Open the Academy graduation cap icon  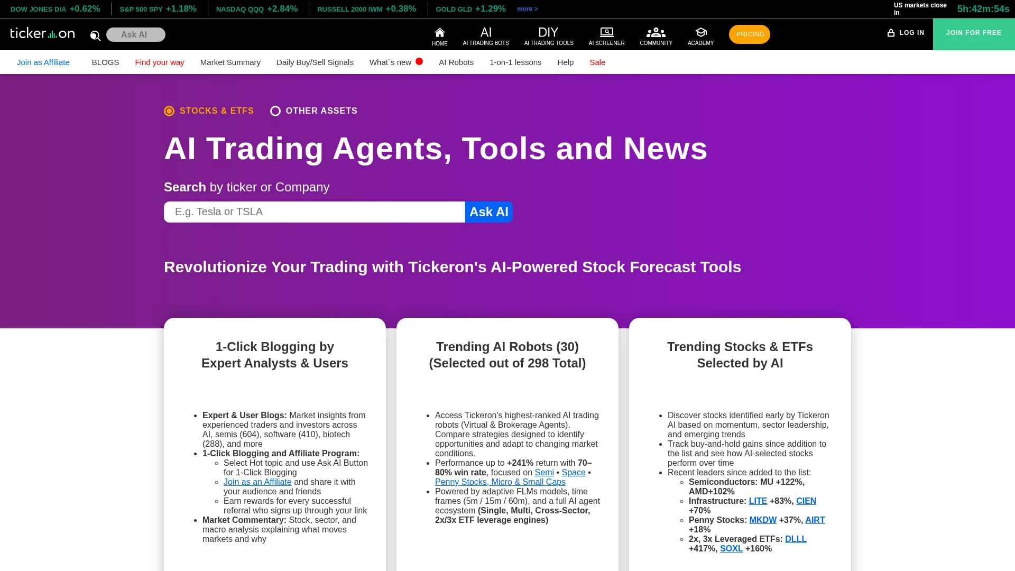[x=700, y=32]
